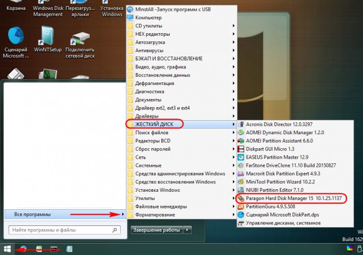
Task: Open the Системные folder entry
Action: 181,165
